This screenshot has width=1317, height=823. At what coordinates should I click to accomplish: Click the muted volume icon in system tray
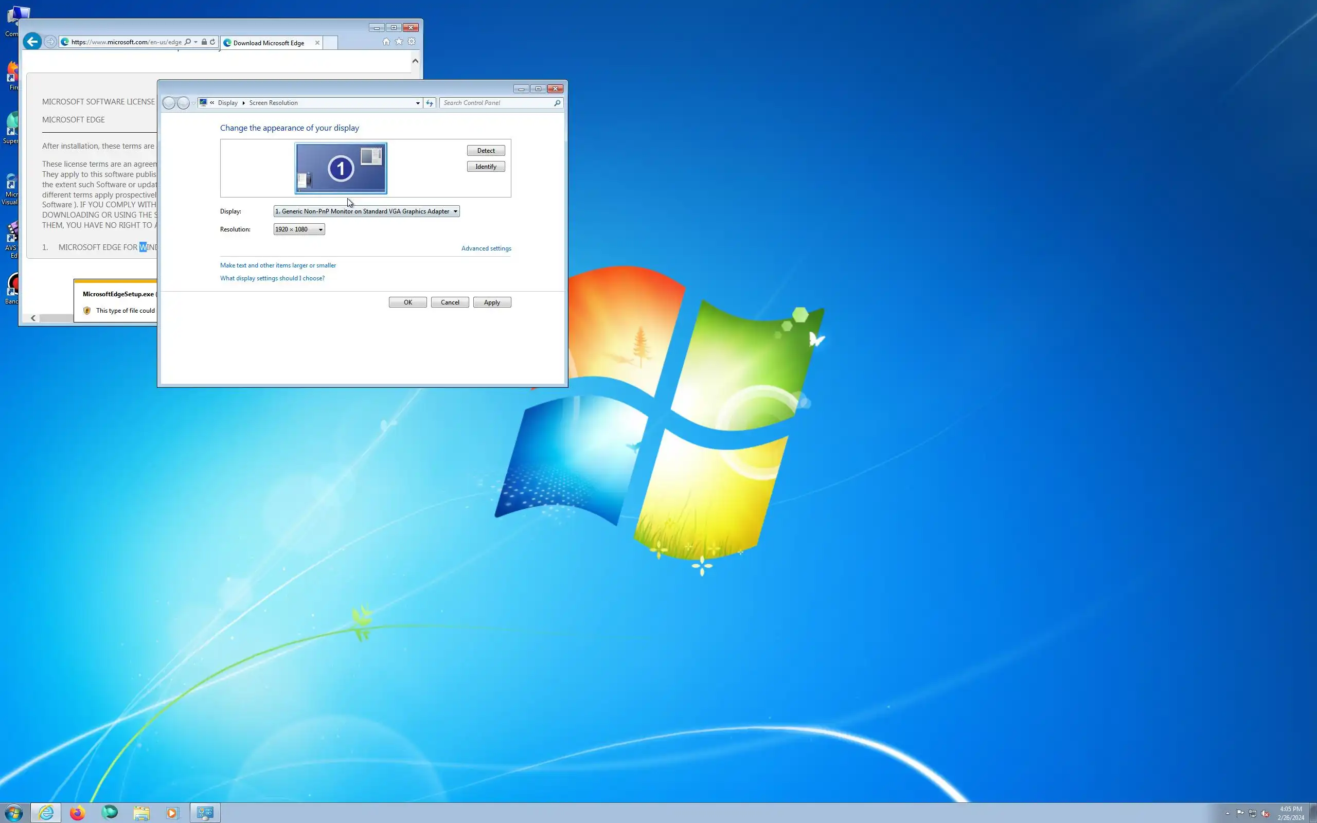tap(1266, 813)
